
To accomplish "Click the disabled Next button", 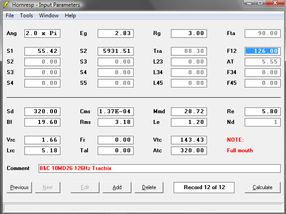I will tap(48, 187).
